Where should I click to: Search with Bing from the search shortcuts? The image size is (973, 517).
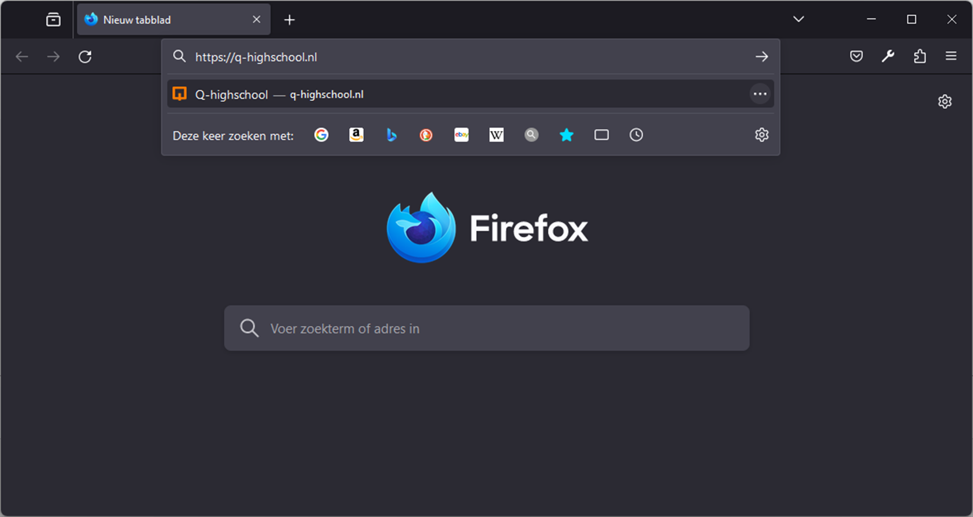tap(391, 135)
